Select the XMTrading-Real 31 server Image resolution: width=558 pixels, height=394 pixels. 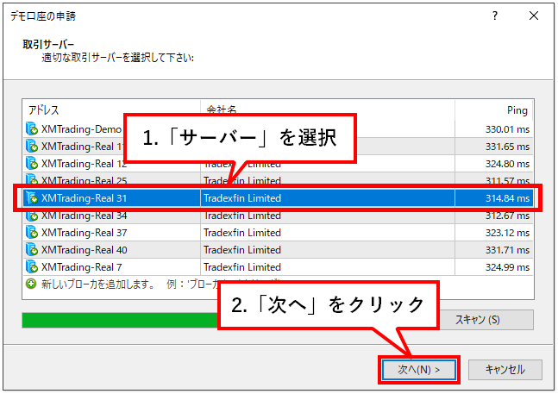(x=278, y=198)
